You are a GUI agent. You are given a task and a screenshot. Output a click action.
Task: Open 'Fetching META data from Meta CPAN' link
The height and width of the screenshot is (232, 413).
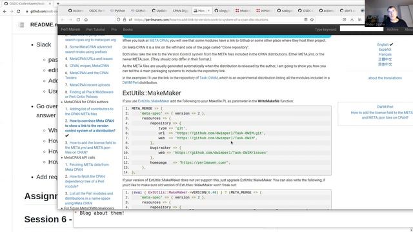click(87, 167)
